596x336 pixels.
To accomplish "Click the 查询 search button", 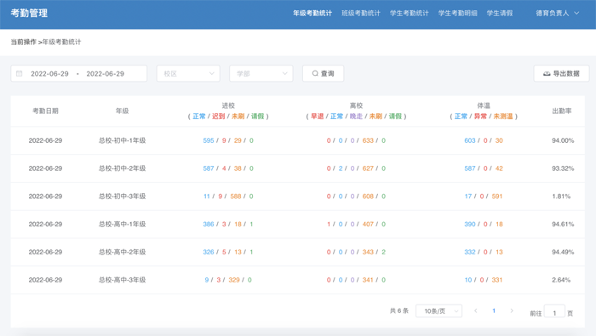I will point(323,73).
